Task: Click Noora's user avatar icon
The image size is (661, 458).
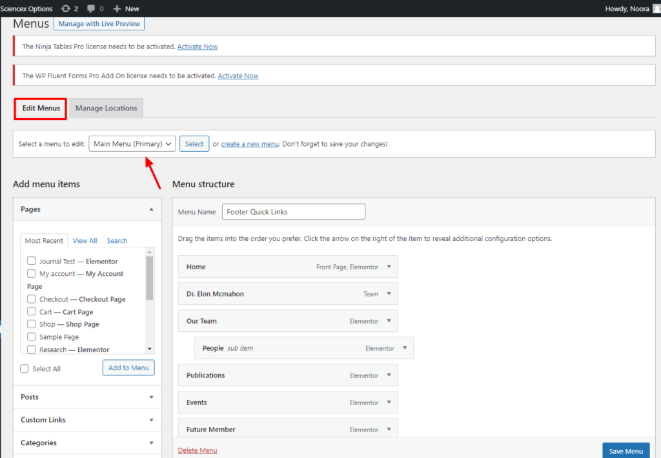Action: click(x=656, y=8)
